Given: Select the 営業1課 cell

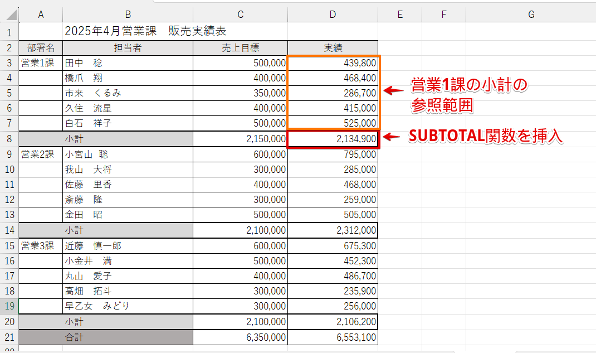Looking at the screenshot, I should point(41,63).
